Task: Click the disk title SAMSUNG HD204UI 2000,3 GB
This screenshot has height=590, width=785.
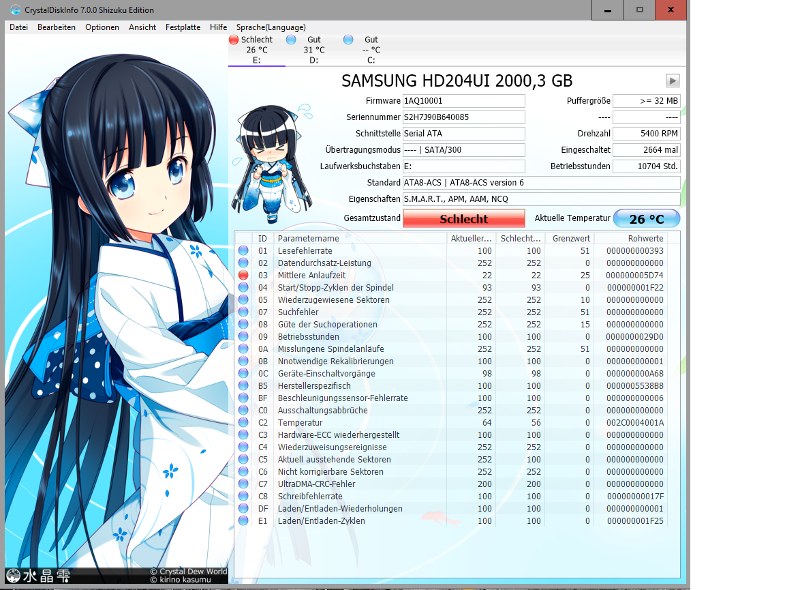Action: tap(457, 80)
